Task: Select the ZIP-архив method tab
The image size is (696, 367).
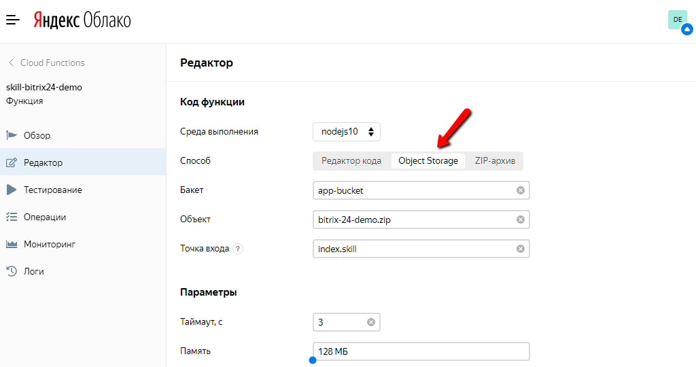Action: (x=495, y=160)
